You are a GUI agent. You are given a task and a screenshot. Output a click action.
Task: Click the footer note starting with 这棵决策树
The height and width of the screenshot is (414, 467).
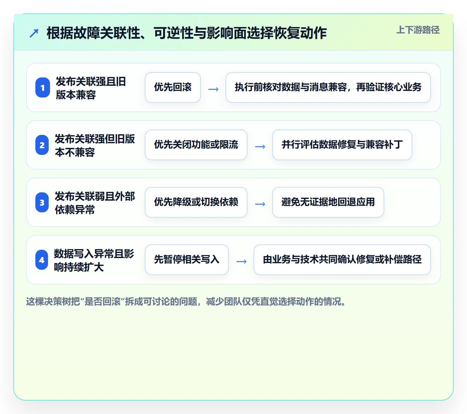186,301
